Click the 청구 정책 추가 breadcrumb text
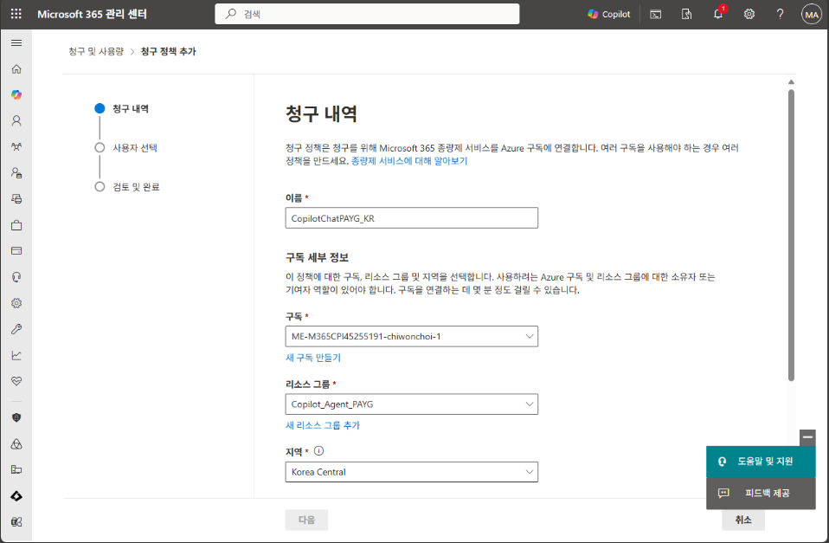The height and width of the screenshot is (543, 829). 168,51
